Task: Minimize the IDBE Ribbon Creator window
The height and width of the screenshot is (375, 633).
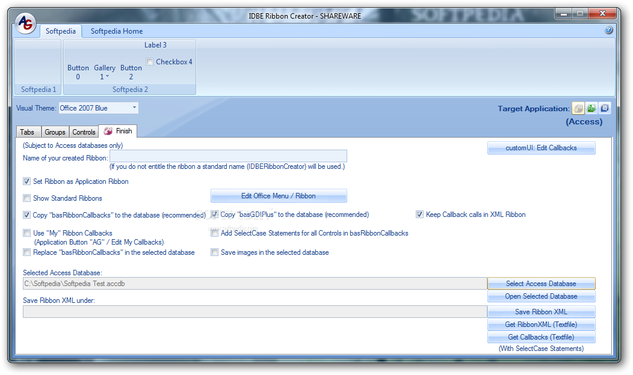Action: click(564, 14)
